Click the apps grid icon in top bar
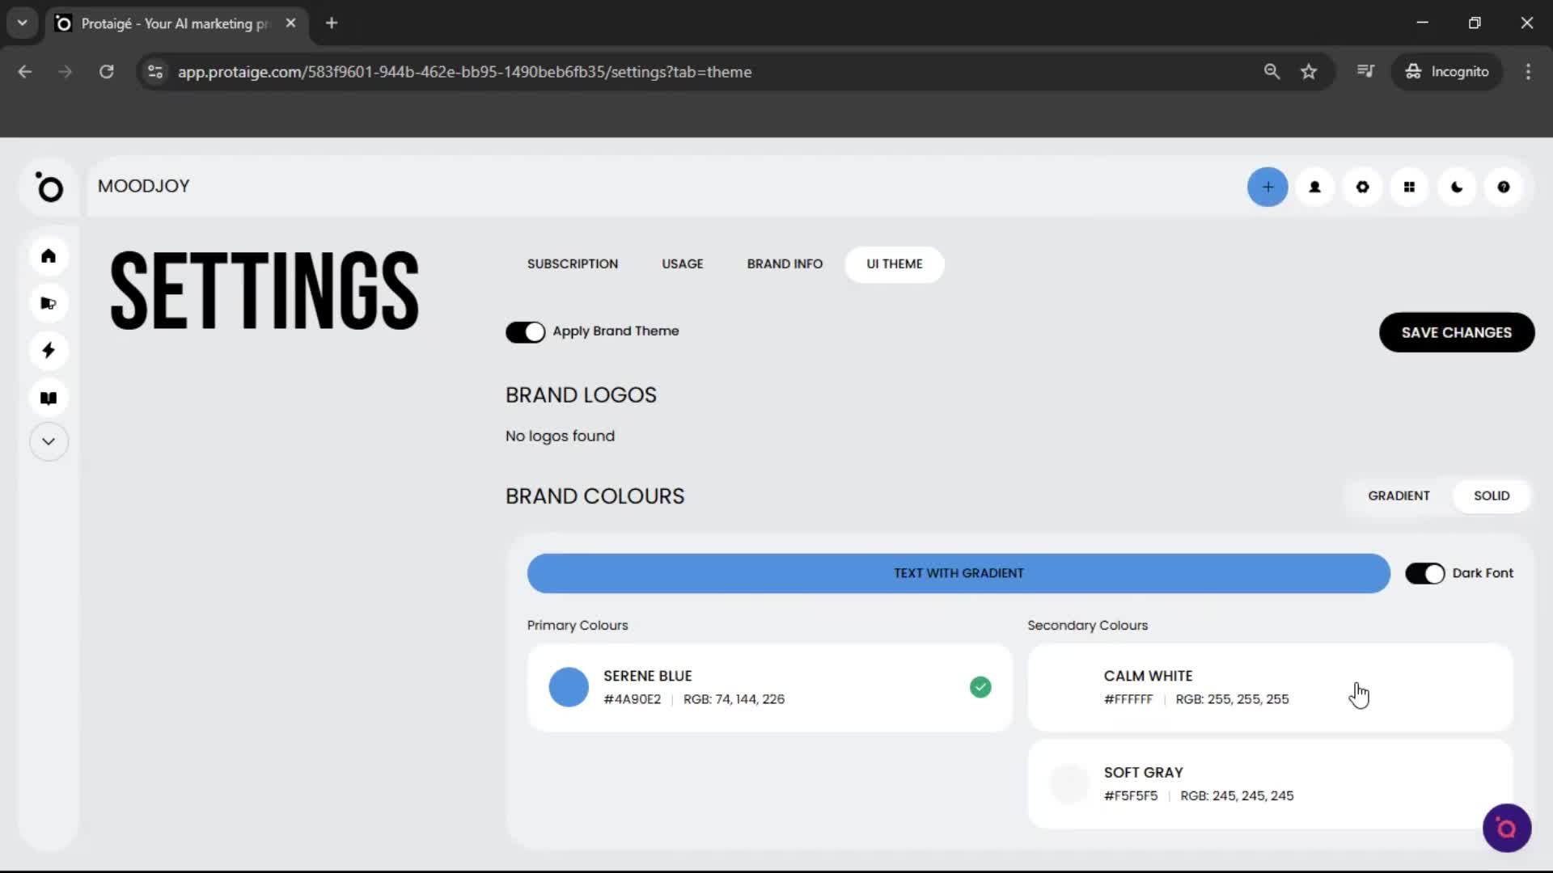 point(1410,187)
